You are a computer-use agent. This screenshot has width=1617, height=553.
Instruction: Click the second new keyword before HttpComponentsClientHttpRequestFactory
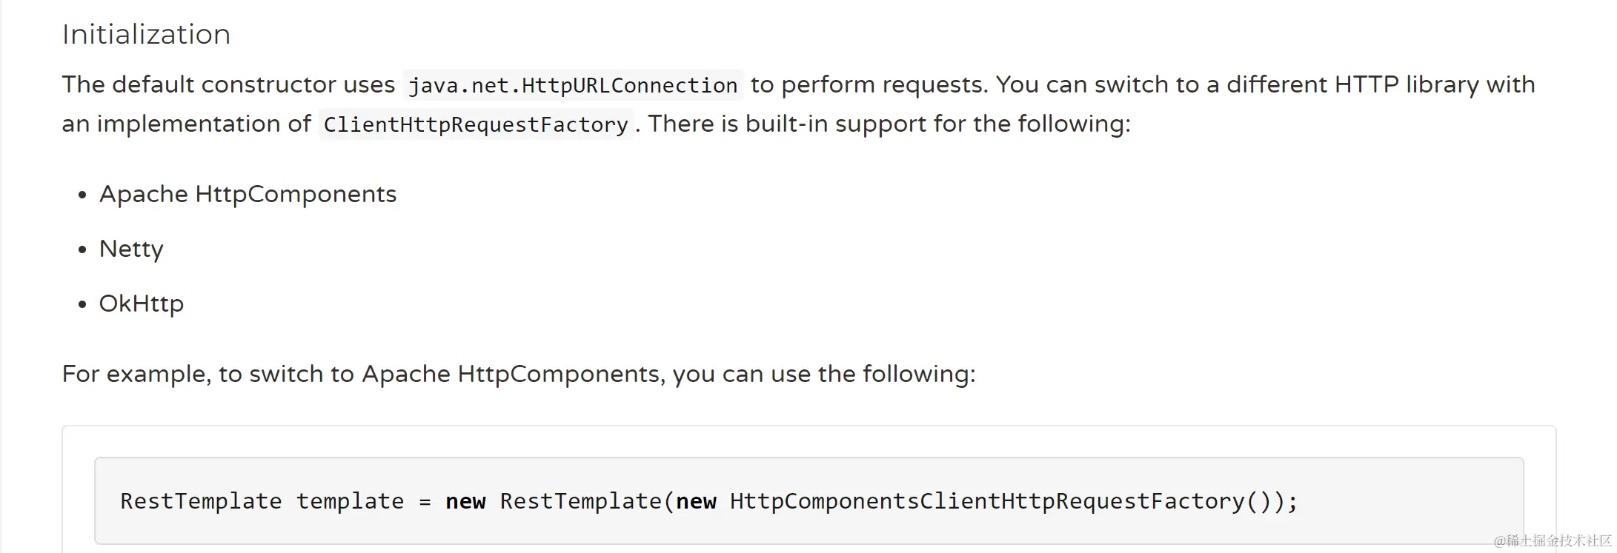[696, 502]
